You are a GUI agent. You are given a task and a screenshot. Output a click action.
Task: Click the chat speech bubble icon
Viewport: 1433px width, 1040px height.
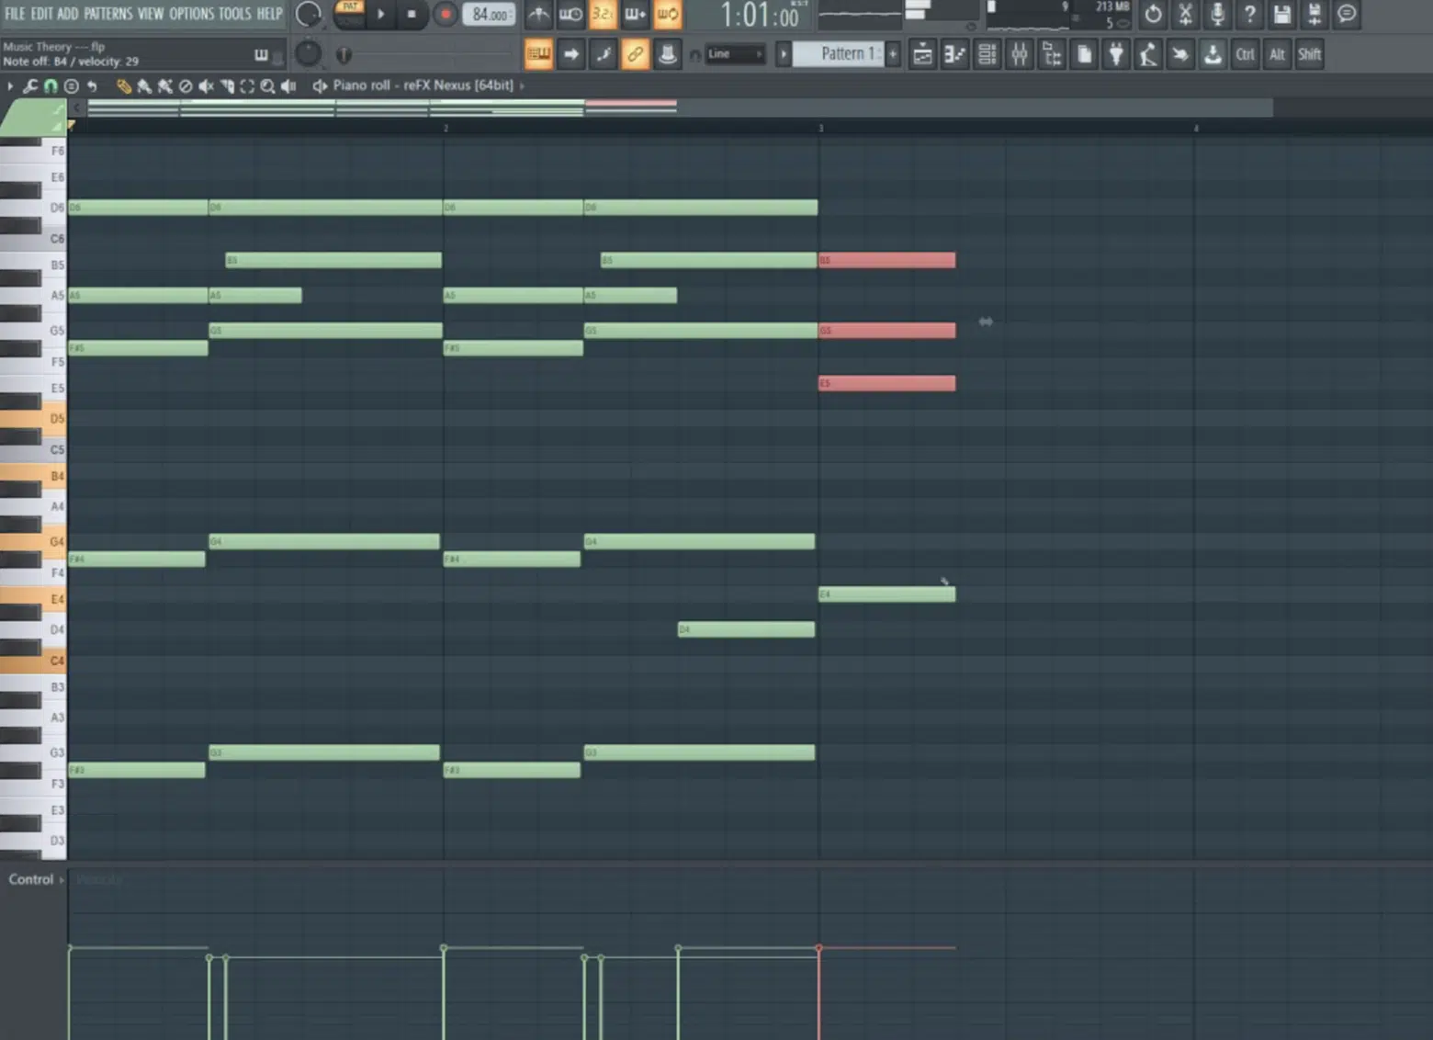tap(1346, 14)
